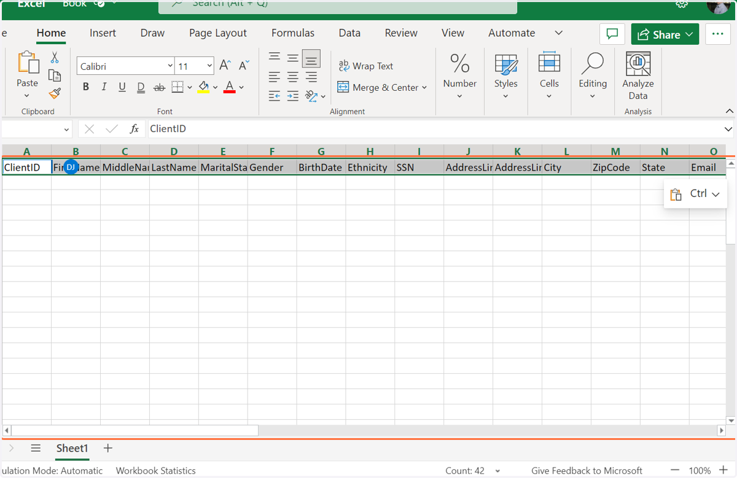Screen dimensions: 737x478
Task: Click Merge & Center
Action: [378, 87]
